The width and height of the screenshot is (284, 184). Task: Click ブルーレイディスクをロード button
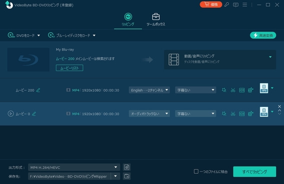click(x=69, y=35)
